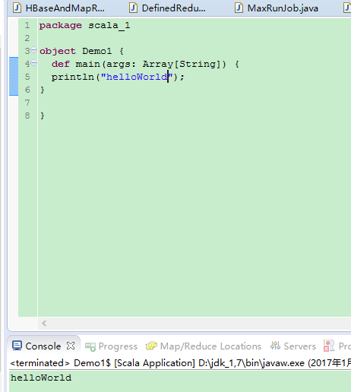The image size is (351, 392).
Task: Click 'scala_1' package name in line 1
Action: pos(109,26)
